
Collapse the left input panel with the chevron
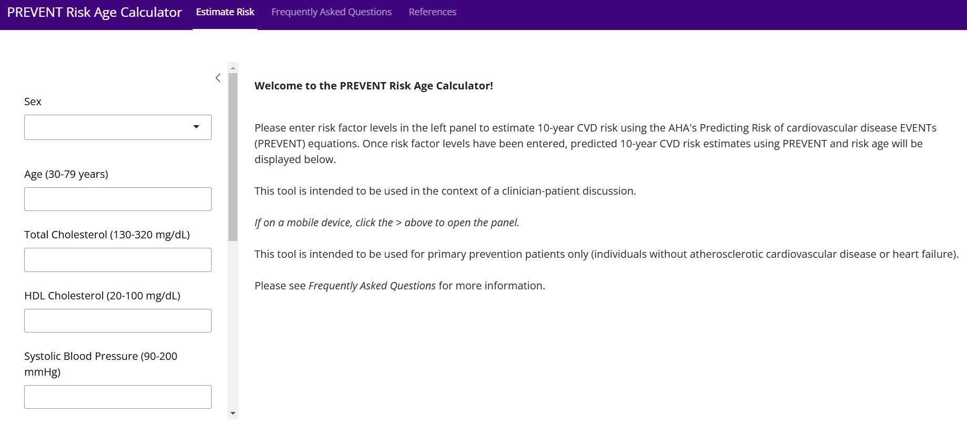(x=218, y=78)
